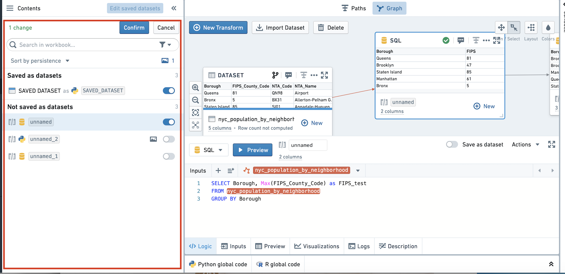This screenshot has width=565, height=274.
Task: Collapse the Contents sidebar with double chevron
Action: point(174,8)
